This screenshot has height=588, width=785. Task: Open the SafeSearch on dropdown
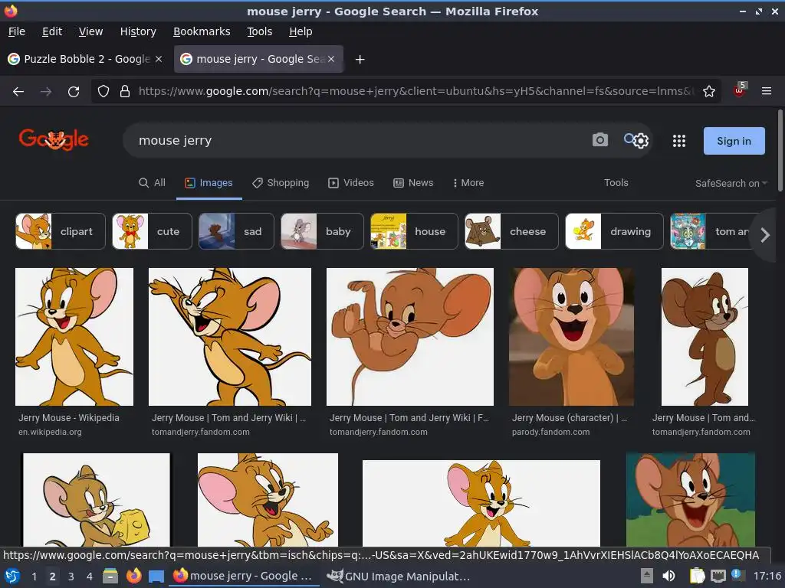[731, 184]
